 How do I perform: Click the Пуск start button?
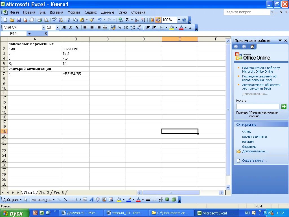(14, 213)
